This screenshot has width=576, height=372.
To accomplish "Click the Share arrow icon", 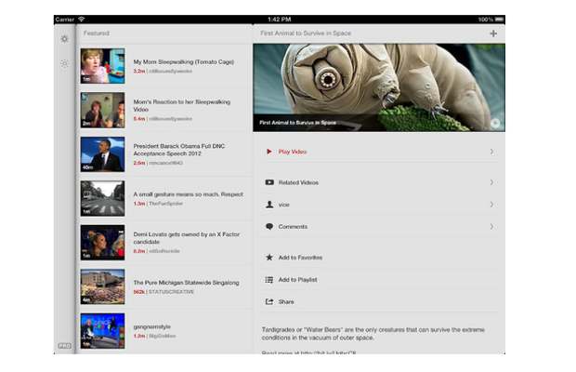I will coord(269,302).
